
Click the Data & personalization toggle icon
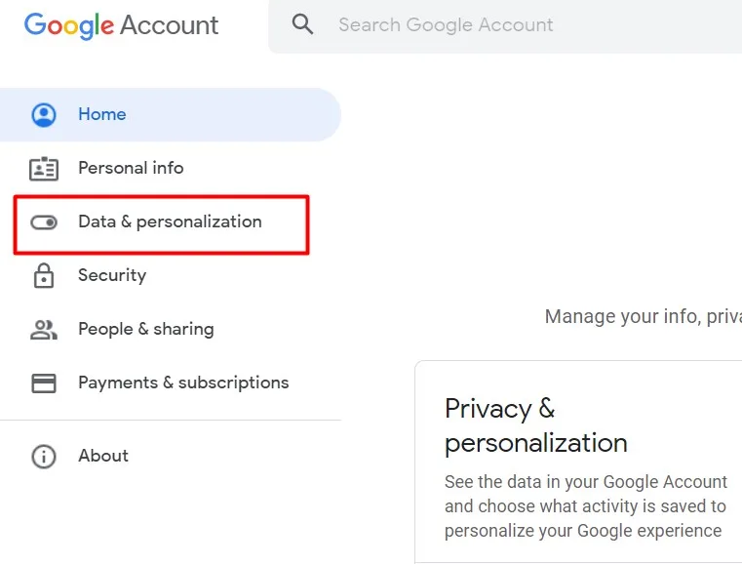[44, 222]
